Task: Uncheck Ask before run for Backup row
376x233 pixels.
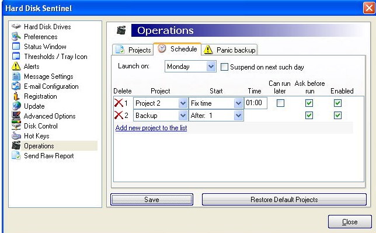Action: pyautogui.click(x=309, y=116)
